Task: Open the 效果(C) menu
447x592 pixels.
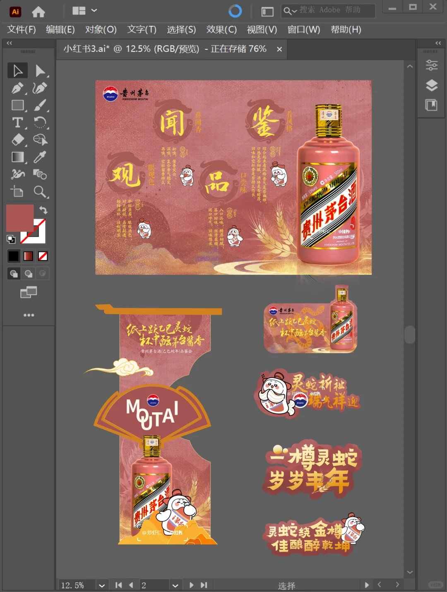Action: [221, 29]
